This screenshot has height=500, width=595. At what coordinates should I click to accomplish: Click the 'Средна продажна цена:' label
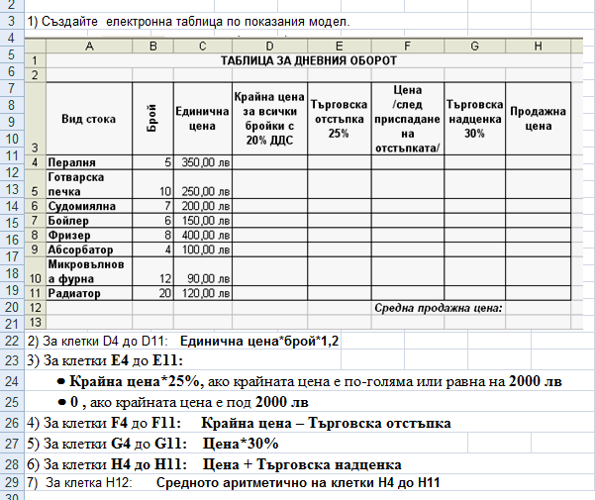[439, 308]
